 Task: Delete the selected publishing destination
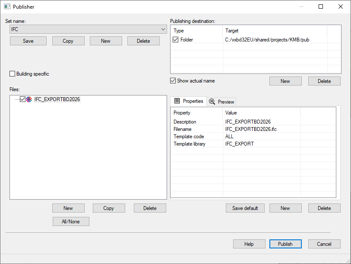click(324, 81)
